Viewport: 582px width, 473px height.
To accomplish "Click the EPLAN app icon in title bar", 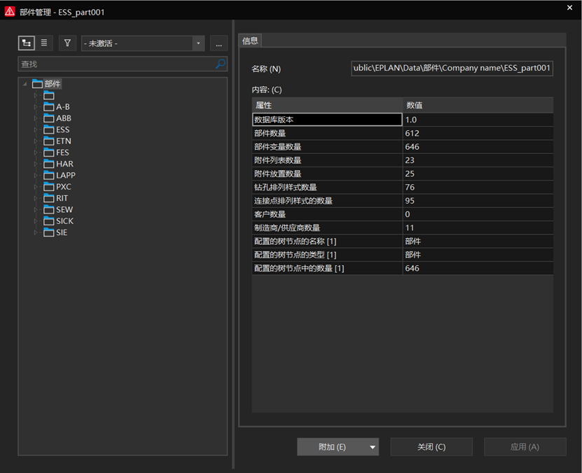I will (x=10, y=11).
